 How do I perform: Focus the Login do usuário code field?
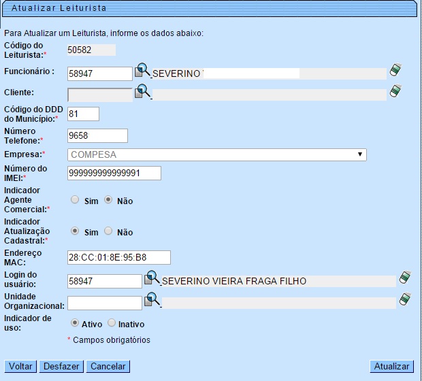(105, 281)
